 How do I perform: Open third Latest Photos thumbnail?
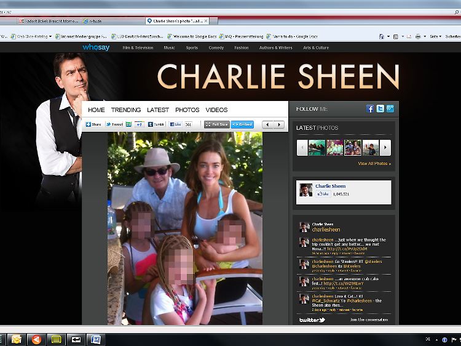tap(353, 148)
